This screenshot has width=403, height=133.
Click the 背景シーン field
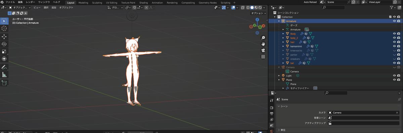coord(364,118)
